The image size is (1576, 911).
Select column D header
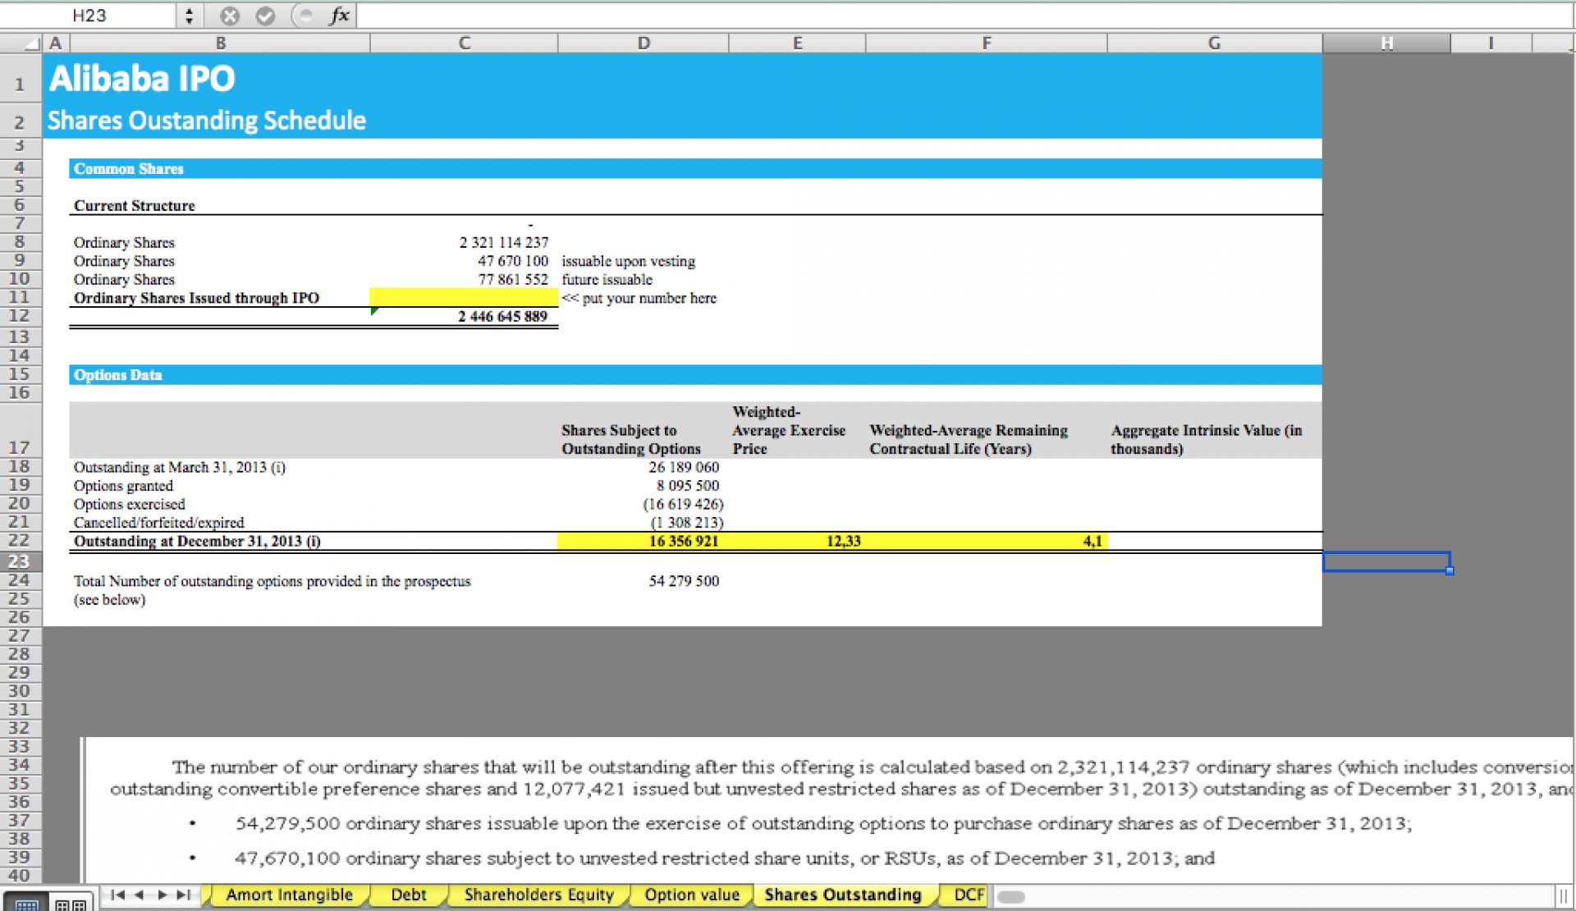[x=644, y=43]
